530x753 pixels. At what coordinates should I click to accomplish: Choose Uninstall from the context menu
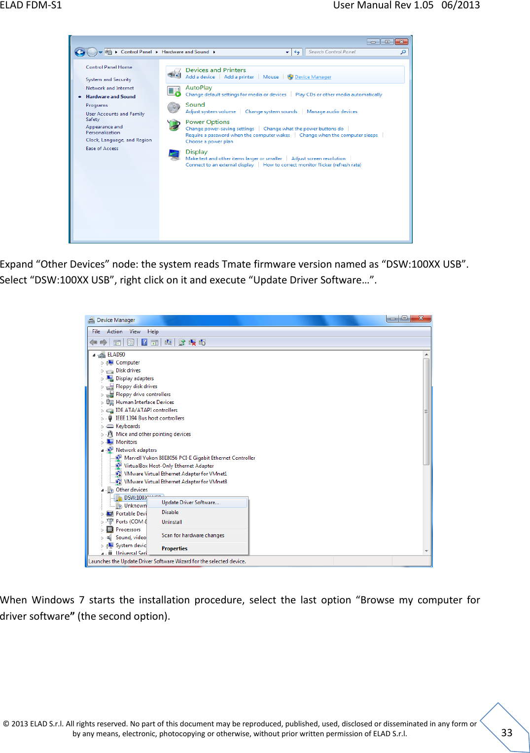click(198, 522)
